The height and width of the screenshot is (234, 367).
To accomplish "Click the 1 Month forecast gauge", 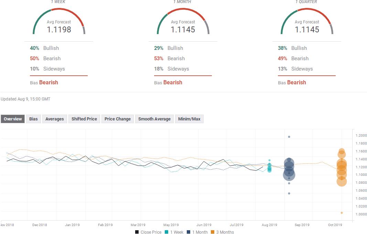I will pyautogui.click(x=183, y=22).
